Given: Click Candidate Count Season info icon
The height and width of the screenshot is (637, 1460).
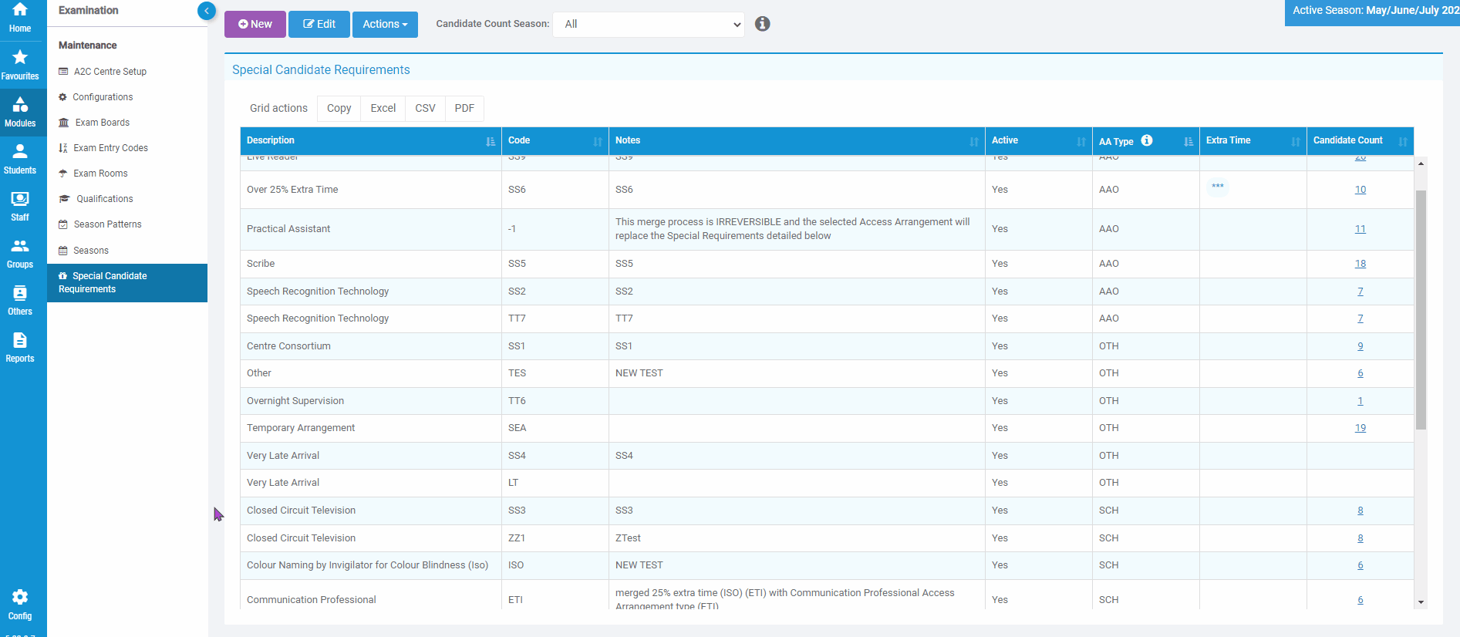Looking at the screenshot, I should pos(762,24).
